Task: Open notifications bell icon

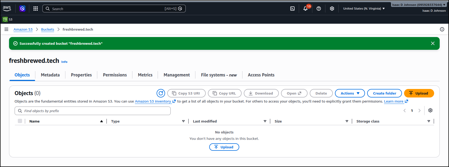Action: click(x=306, y=9)
